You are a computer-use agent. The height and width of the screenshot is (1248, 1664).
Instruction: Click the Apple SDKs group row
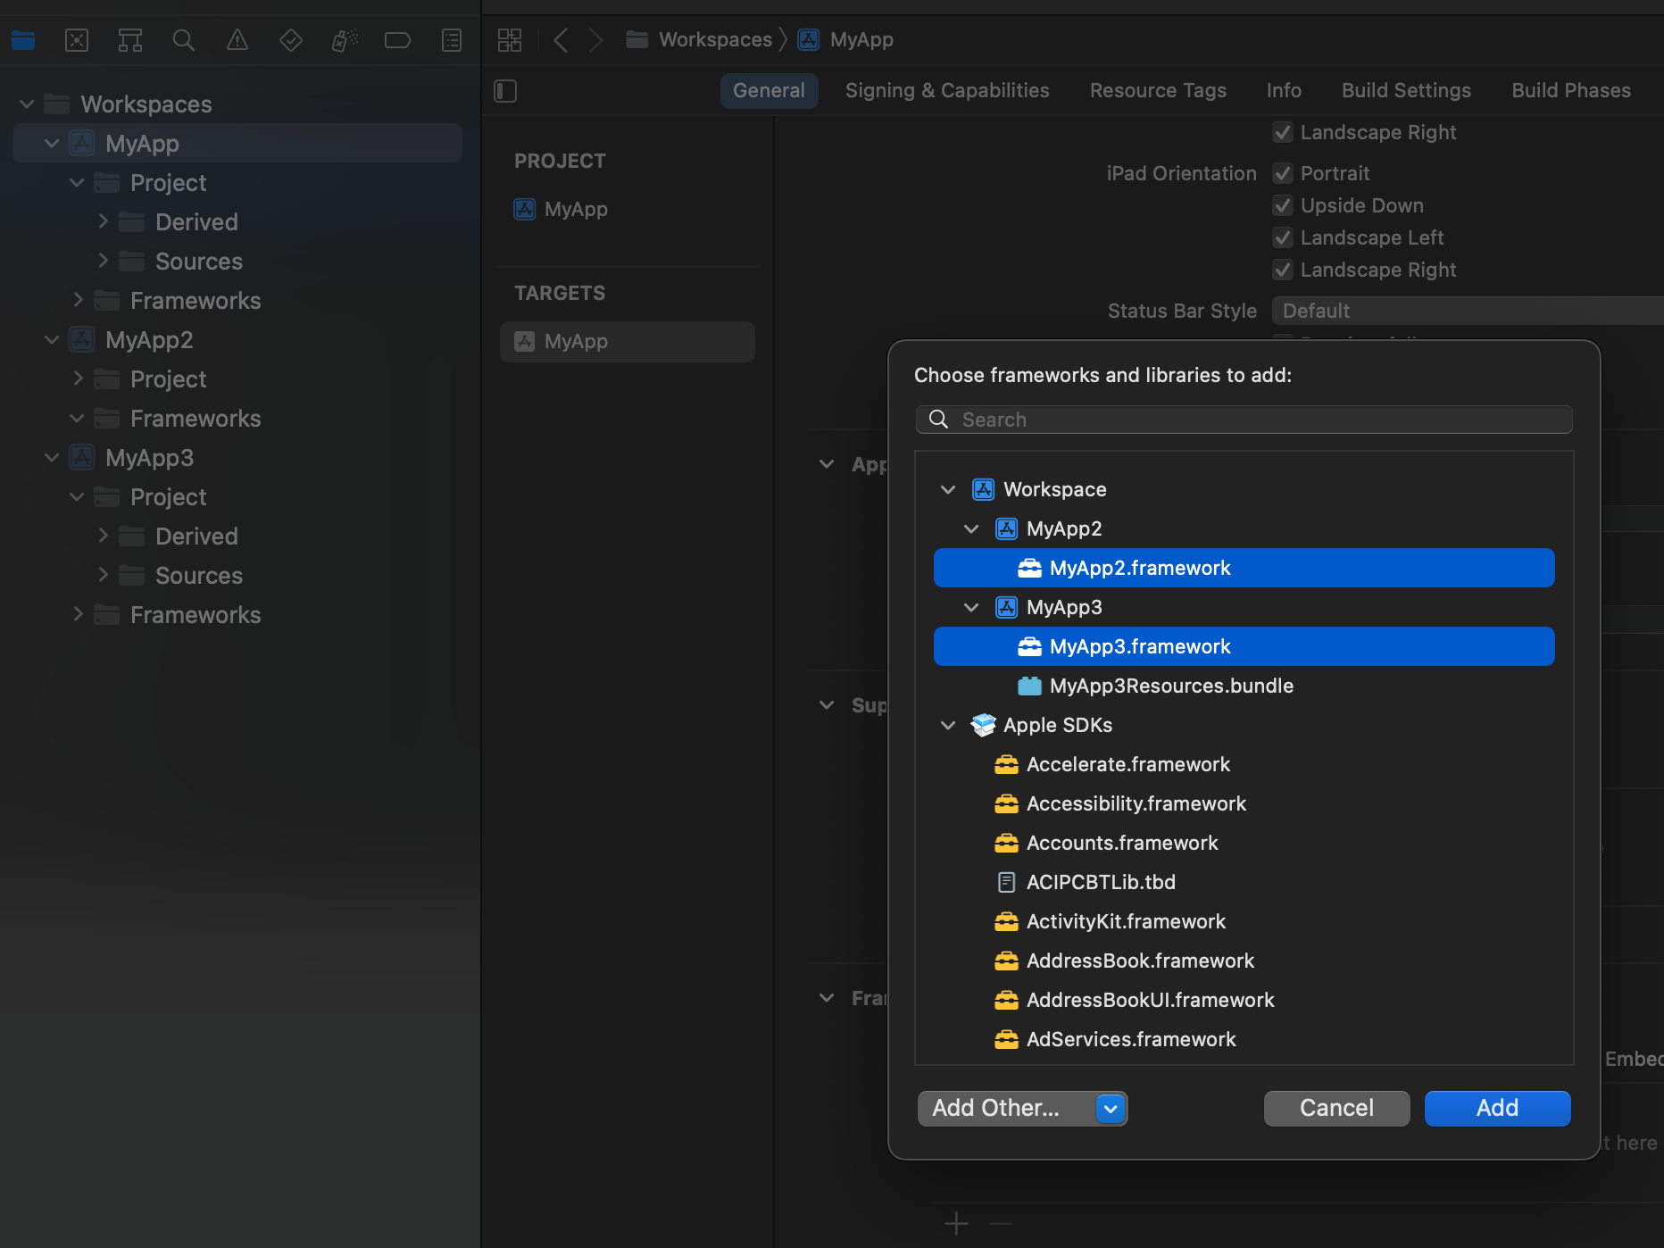point(1244,725)
